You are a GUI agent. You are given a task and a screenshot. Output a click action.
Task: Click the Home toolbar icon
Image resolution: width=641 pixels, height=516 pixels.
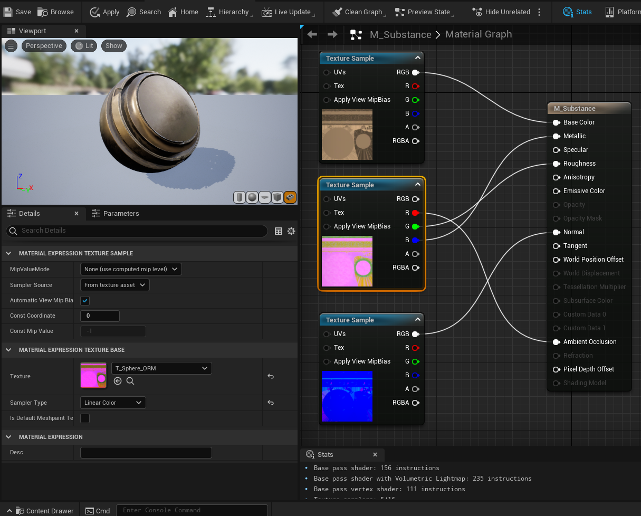183,11
